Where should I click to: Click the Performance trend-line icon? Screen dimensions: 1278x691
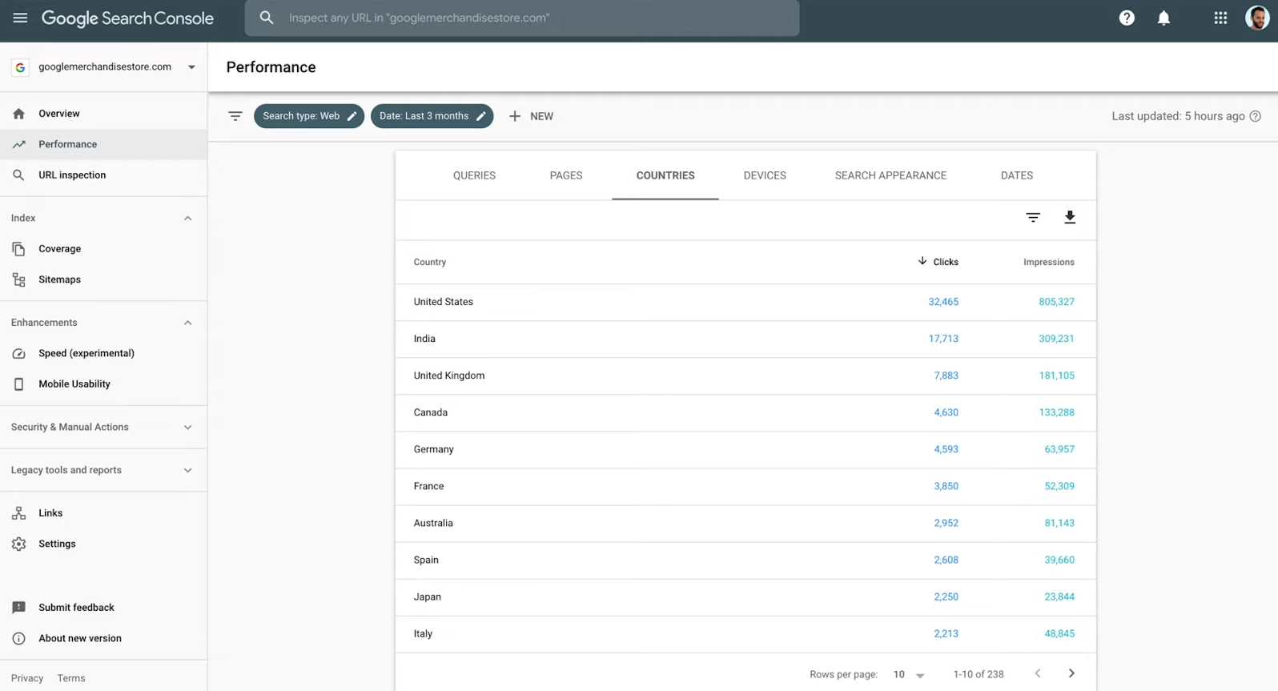pos(19,144)
